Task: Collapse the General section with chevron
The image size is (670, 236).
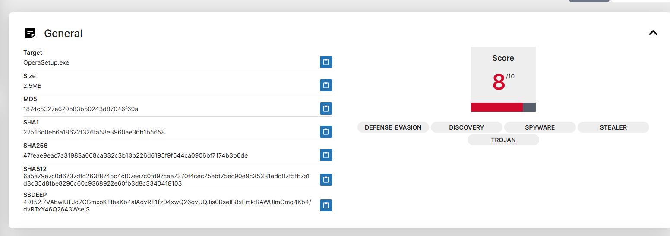Action: [x=653, y=33]
